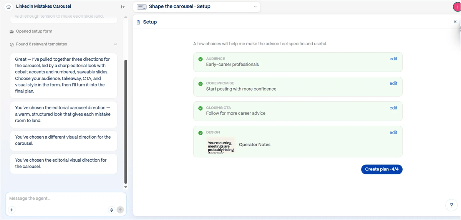Viewport: 461px width, 220px height.
Task: Edit the Audience choice
Action: (x=393, y=59)
